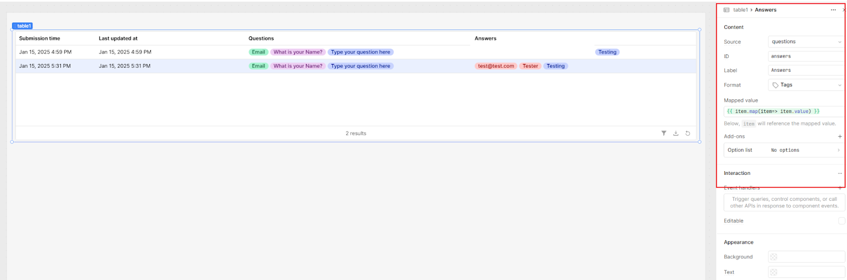Click 'What is your Name?' tag in 4:59 PM row
Screen dimensions: 847x280
pos(298,52)
